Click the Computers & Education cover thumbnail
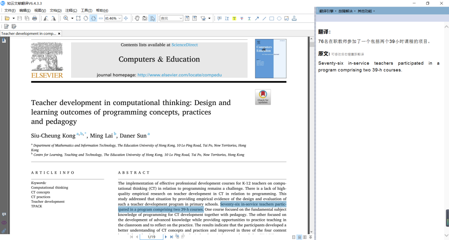The height and width of the screenshot is (240, 449). point(271,59)
